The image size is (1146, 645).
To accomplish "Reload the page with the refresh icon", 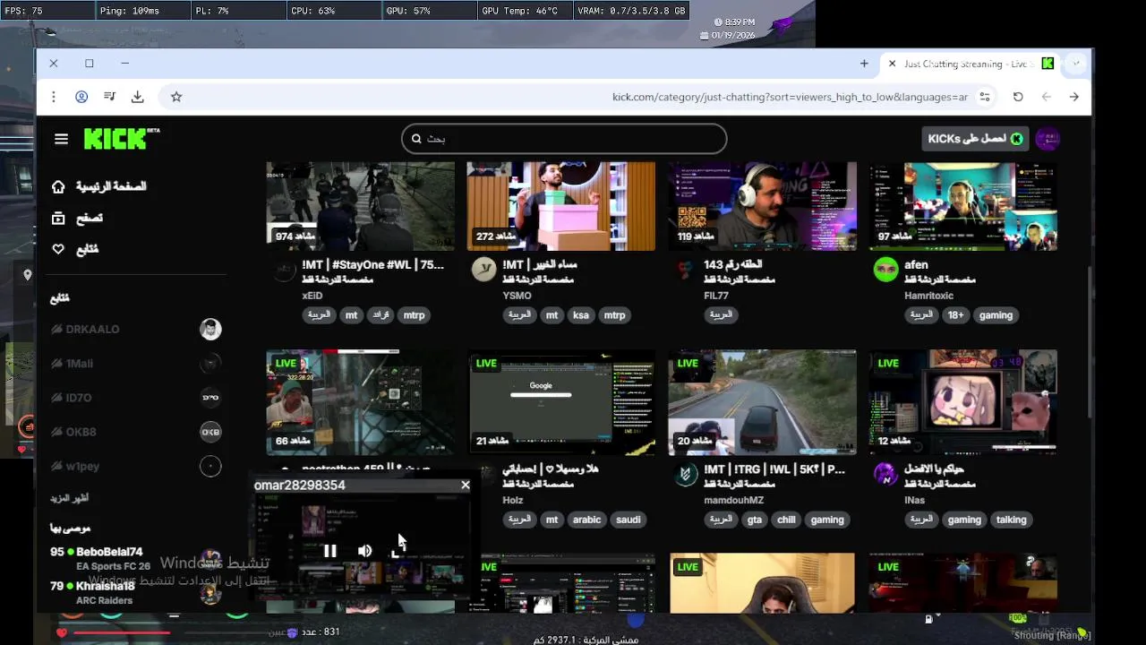I will pyautogui.click(x=1018, y=97).
